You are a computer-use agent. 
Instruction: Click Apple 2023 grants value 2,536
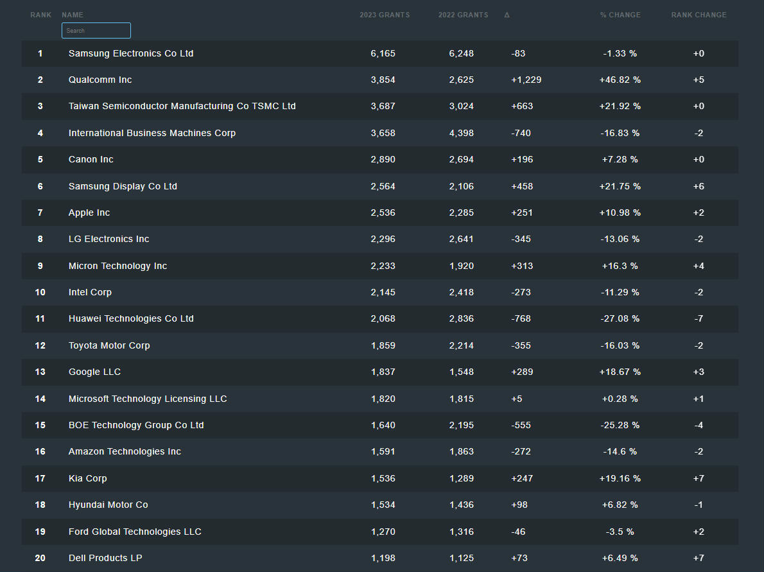[x=383, y=212]
